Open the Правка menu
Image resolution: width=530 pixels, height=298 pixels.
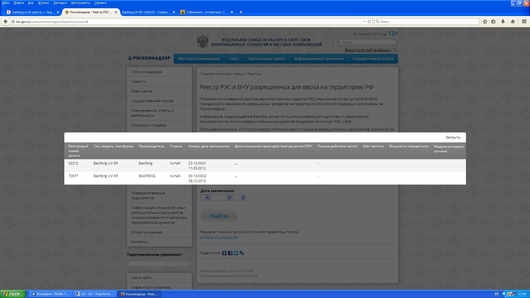tap(18, 3)
